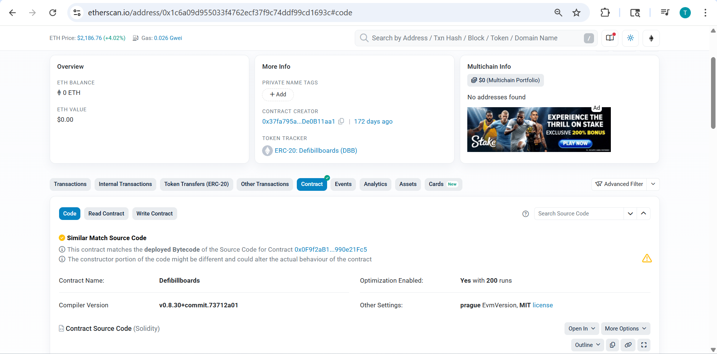717x354 pixels.
Task: Add a private name tag
Action: point(278,94)
